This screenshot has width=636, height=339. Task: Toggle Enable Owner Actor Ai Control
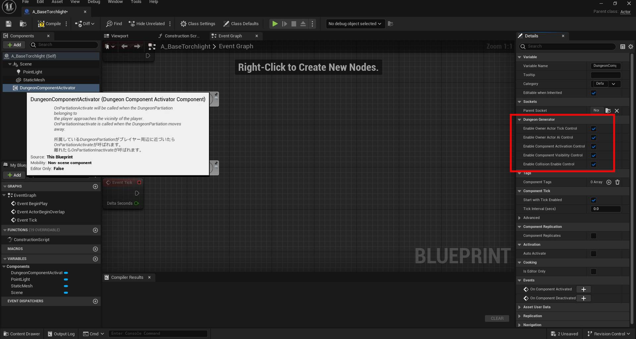[594, 138]
